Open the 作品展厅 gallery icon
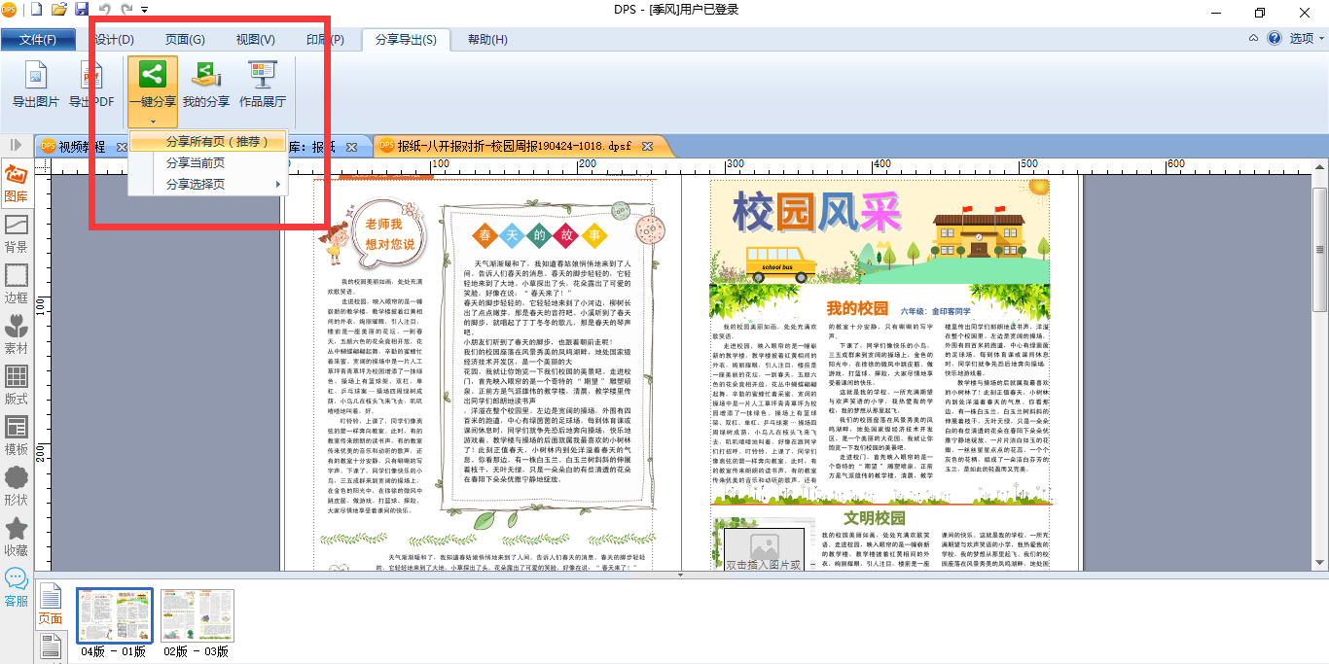Image resolution: width=1329 pixels, height=664 pixels. 263,83
